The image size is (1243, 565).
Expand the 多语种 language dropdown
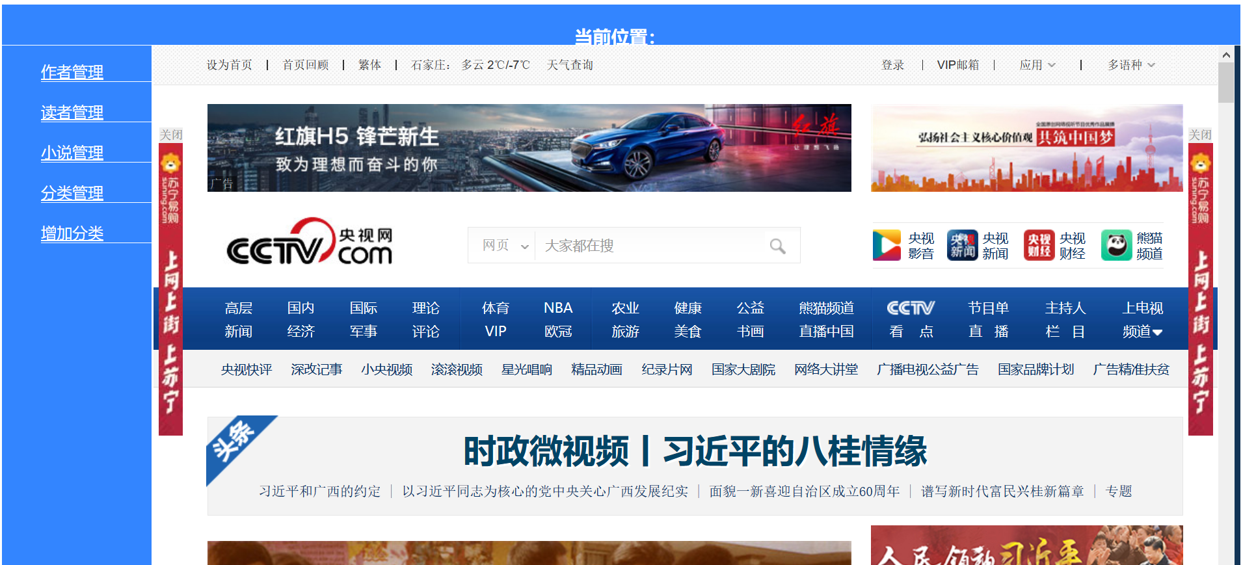pyautogui.click(x=1132, y=65)
